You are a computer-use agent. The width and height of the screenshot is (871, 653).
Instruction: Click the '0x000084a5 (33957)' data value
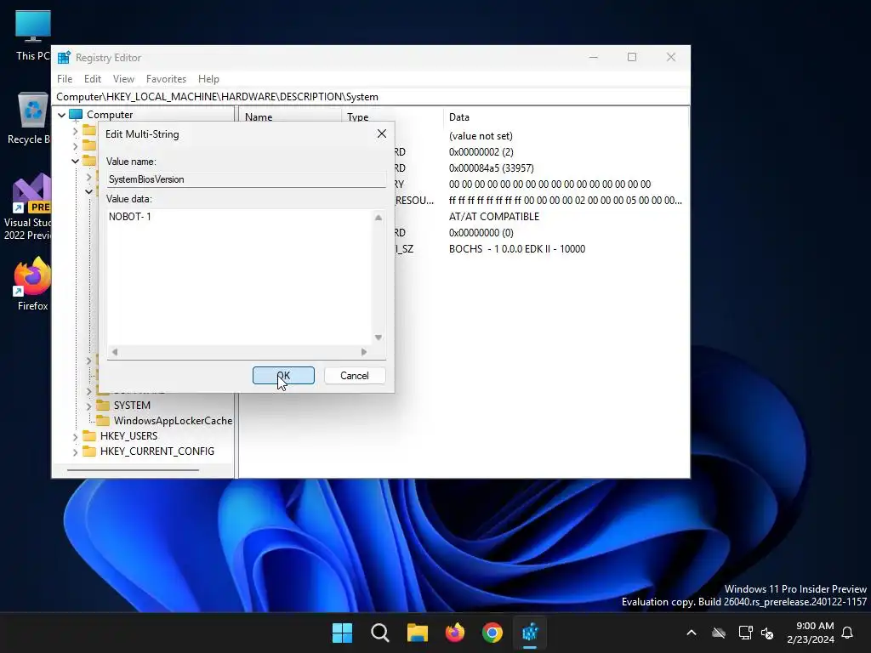(491, 168)
